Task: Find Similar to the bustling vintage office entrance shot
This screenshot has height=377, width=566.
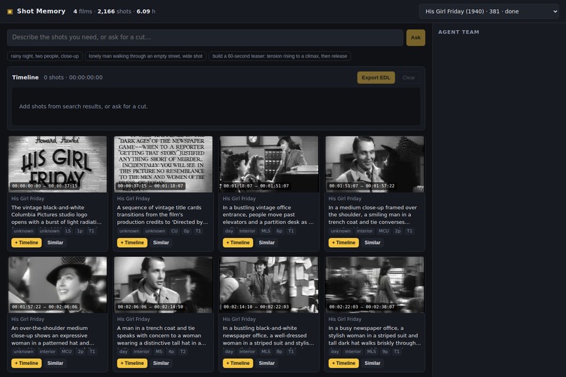Action: point(267,242)
